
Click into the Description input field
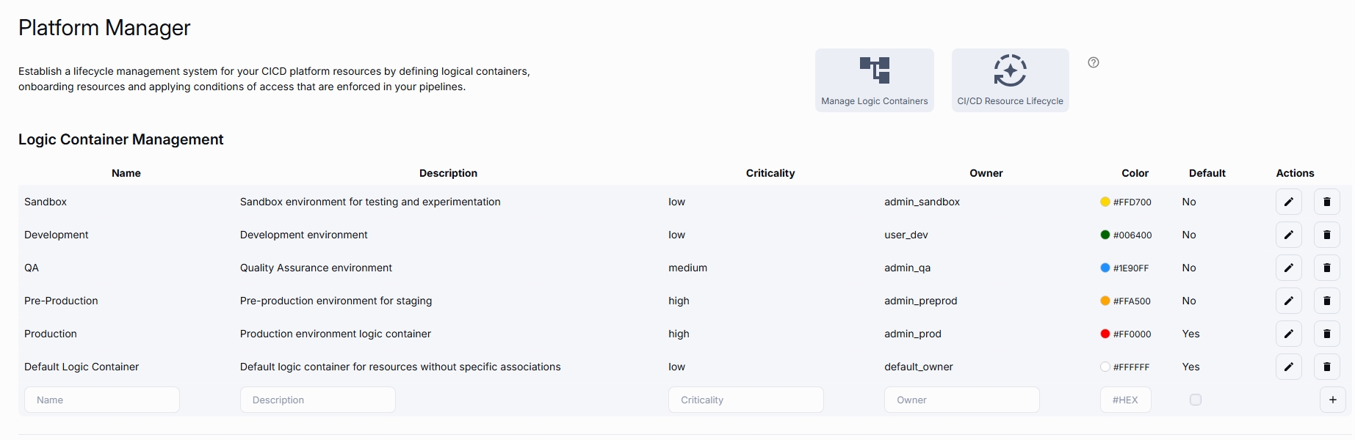click(317, 400)
